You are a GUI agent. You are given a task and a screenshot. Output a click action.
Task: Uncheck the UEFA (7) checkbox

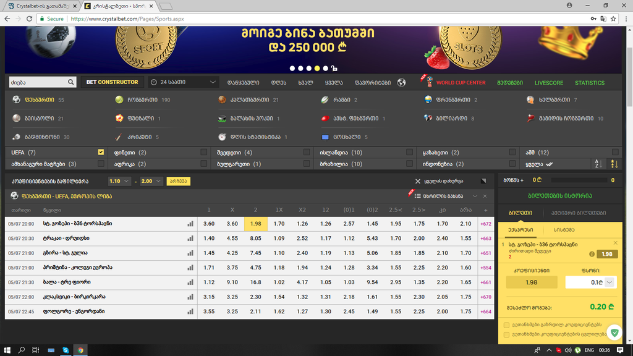(x=101, y=152)
